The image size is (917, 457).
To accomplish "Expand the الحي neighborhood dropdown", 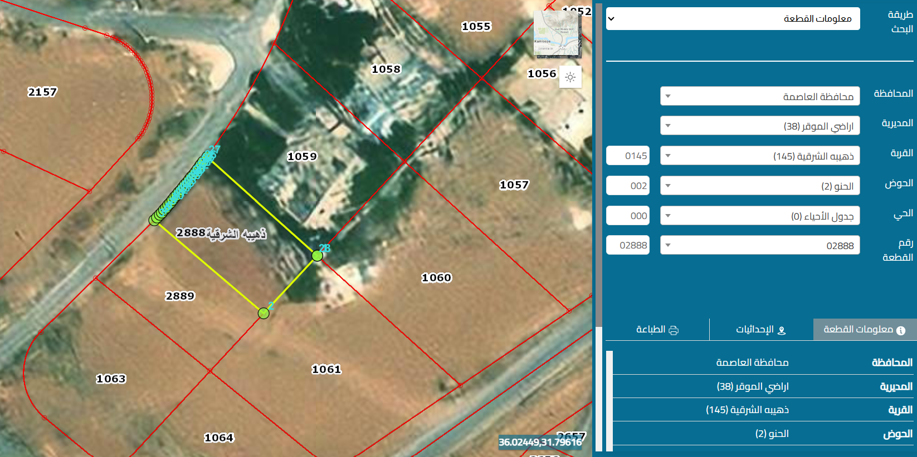I will (760, 216).
